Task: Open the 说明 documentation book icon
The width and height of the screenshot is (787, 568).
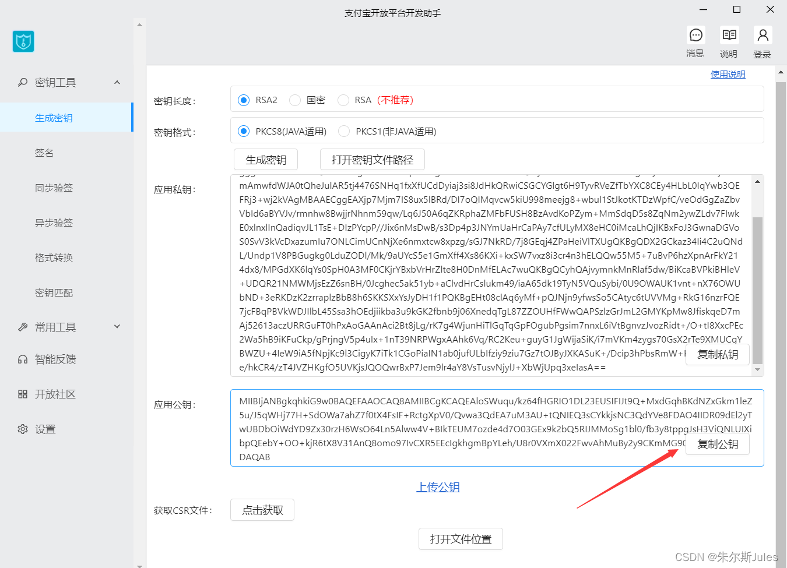Action: coord(729,36)
